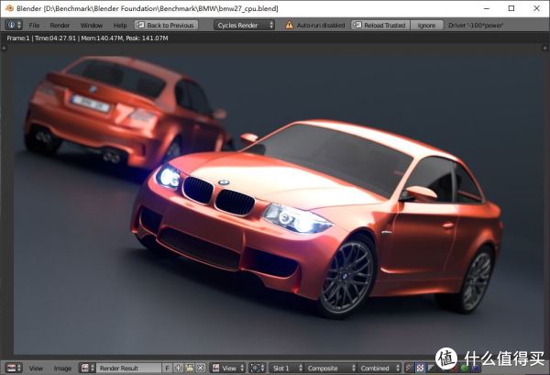Screen dimensions: 550x375
Task: Open the Window menu
Action: [91, 26]
